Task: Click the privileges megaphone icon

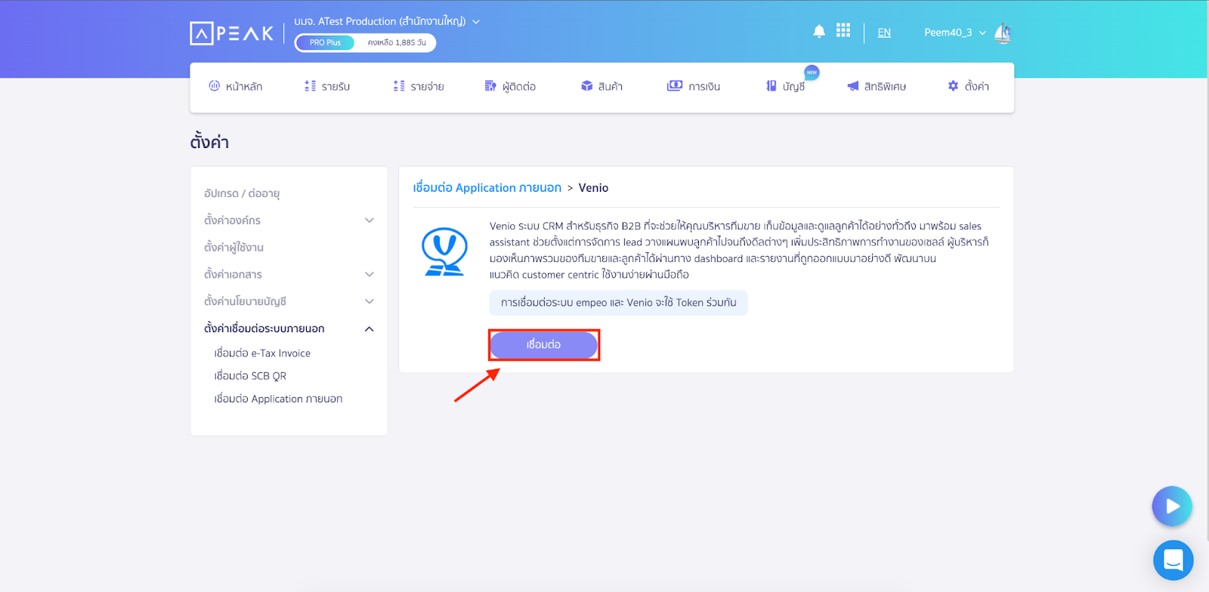Action: tap(853, 86)
